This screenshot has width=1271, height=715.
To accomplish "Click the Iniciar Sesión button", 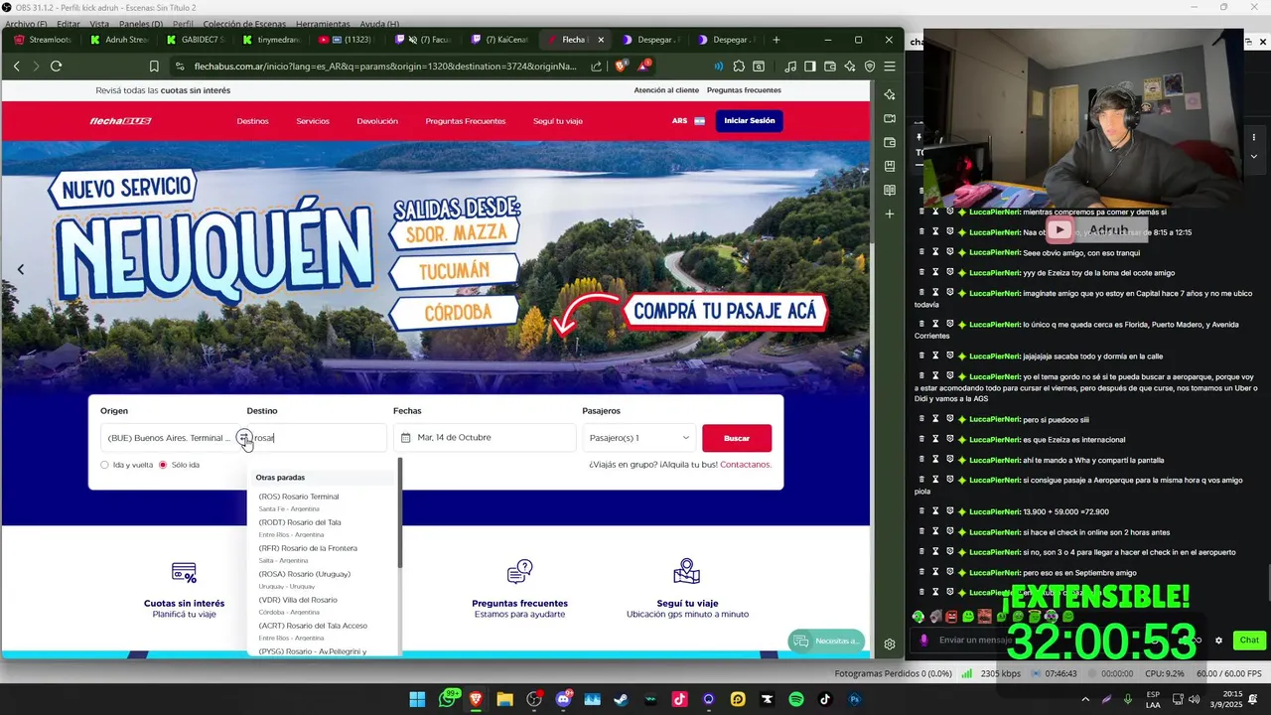I will [x=750, y=121].
